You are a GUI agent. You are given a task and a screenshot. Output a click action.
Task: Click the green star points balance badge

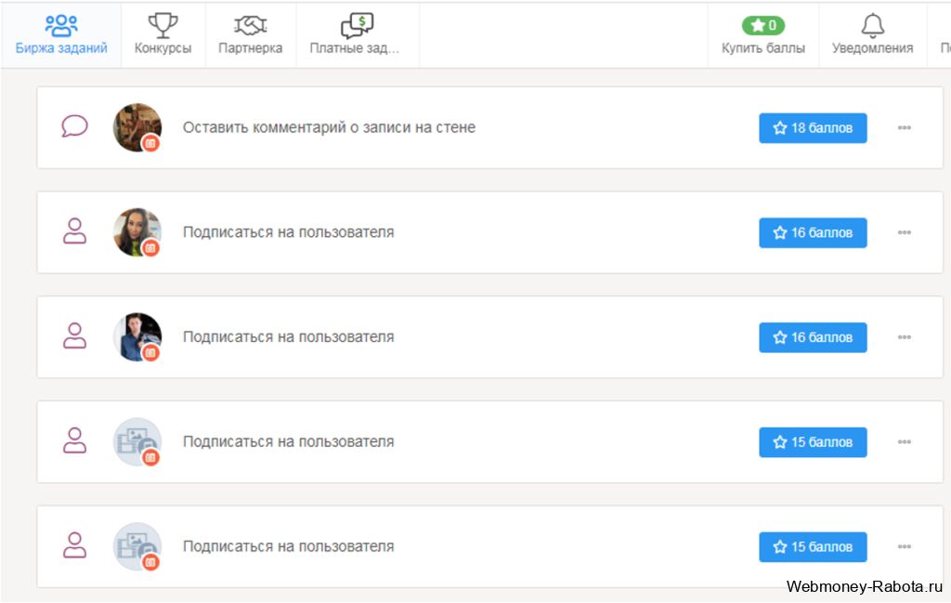(763, 25)
